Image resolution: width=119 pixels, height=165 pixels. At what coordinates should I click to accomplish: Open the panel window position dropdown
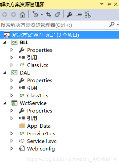click(102, 4)
